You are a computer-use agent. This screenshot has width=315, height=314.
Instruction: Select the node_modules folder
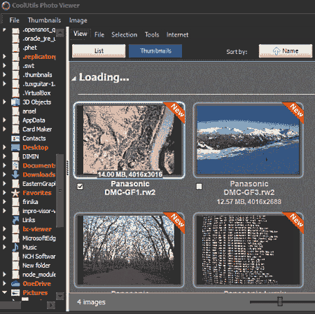[x=39, y=275]
